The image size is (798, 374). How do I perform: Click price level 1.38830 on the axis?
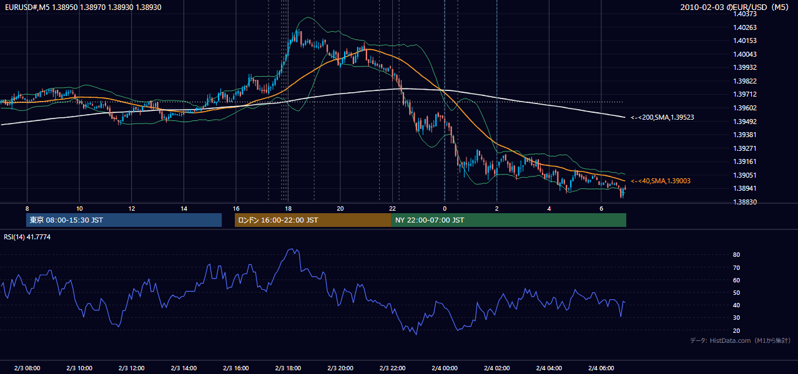[745, 202]
